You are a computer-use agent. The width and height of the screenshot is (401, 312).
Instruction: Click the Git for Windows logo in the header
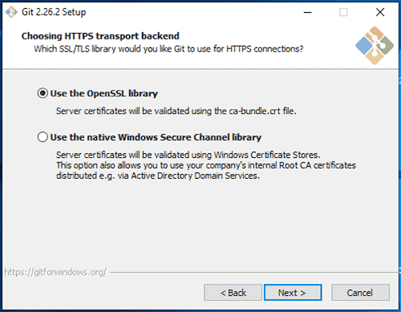[375, 46]
